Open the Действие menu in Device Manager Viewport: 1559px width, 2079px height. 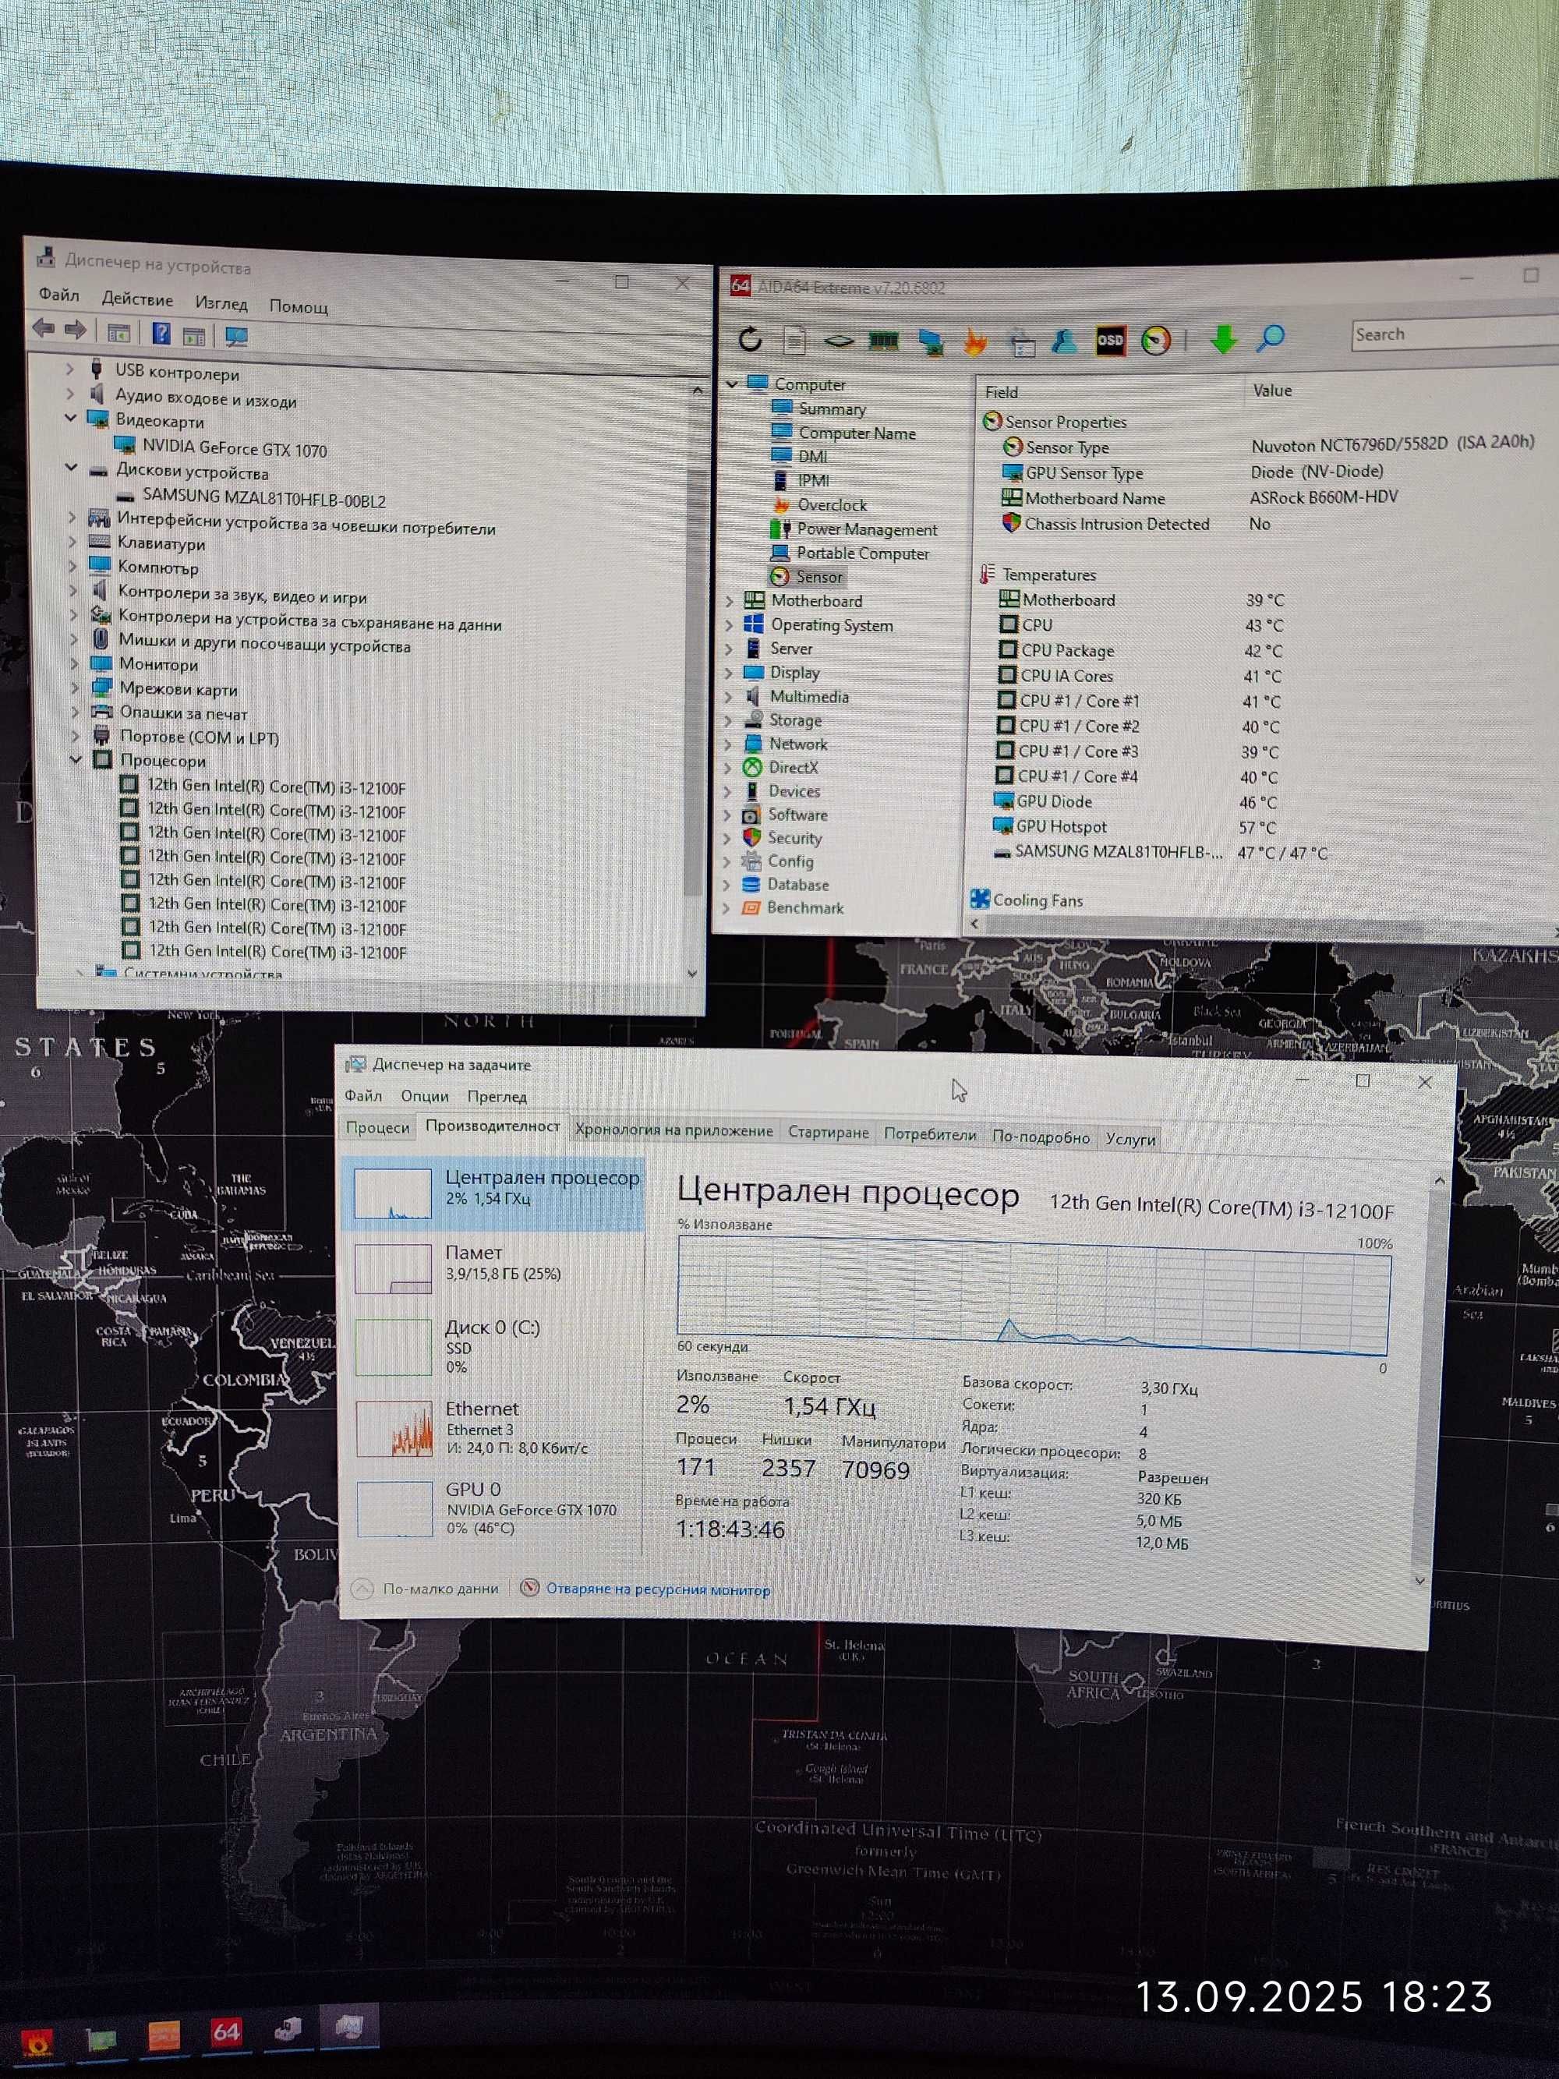[137, 300]
